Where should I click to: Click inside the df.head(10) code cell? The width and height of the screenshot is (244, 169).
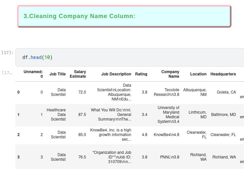(x=131, y=57)
